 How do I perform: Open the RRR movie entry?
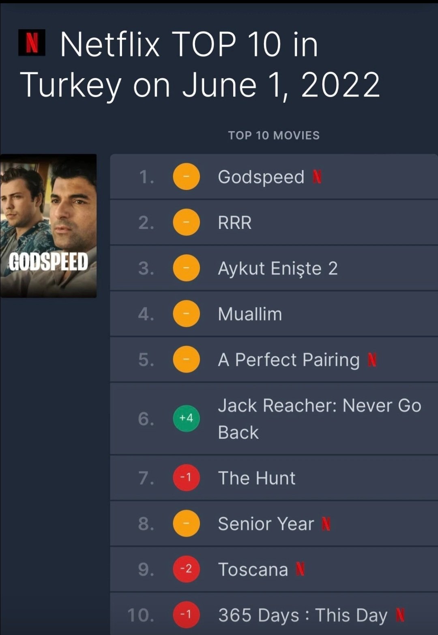pos(234,223)
